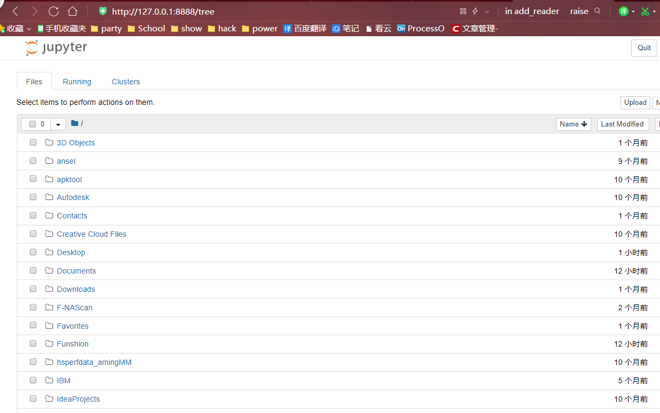This screenshot has height=413, width=660.
Task: Open the Downloads folder link
Action: (76, 289)
